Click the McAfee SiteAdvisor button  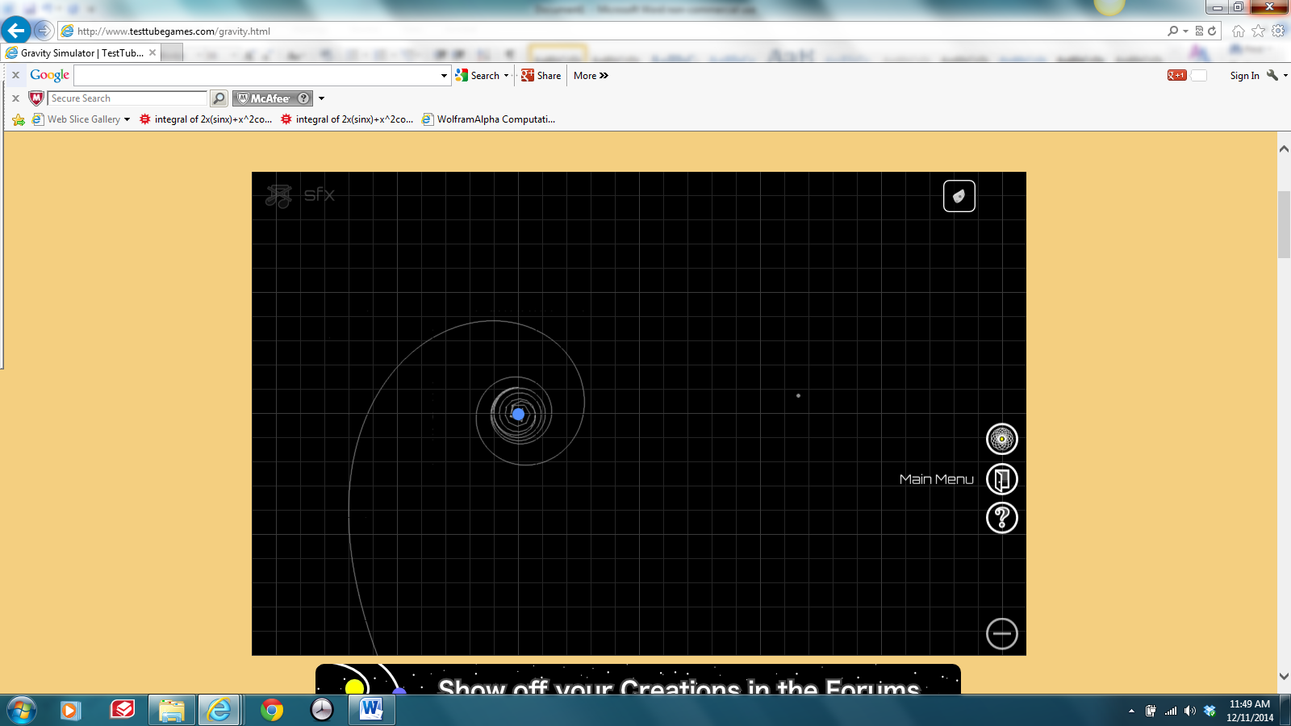click(273, 98)
